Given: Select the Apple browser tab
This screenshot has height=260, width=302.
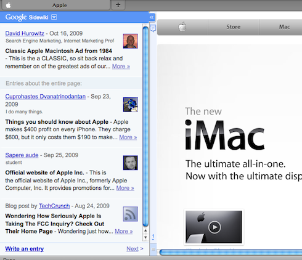Looking at the screenshot, I should click(x=55, y=5).
